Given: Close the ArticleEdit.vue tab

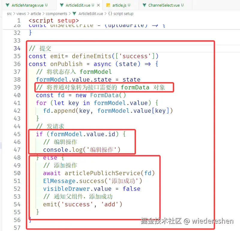Looking at the screenshot, I should click(x=98, y=5).
